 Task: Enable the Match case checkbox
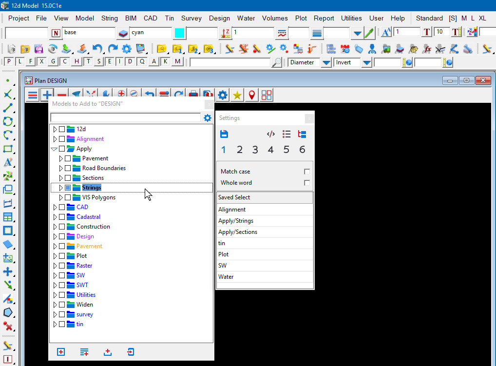pyautogui.click(x=306, y=172)
